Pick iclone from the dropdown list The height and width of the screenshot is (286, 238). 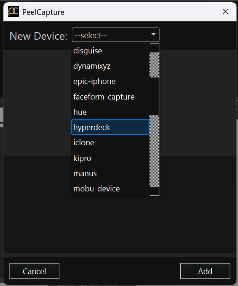[110, 143]
